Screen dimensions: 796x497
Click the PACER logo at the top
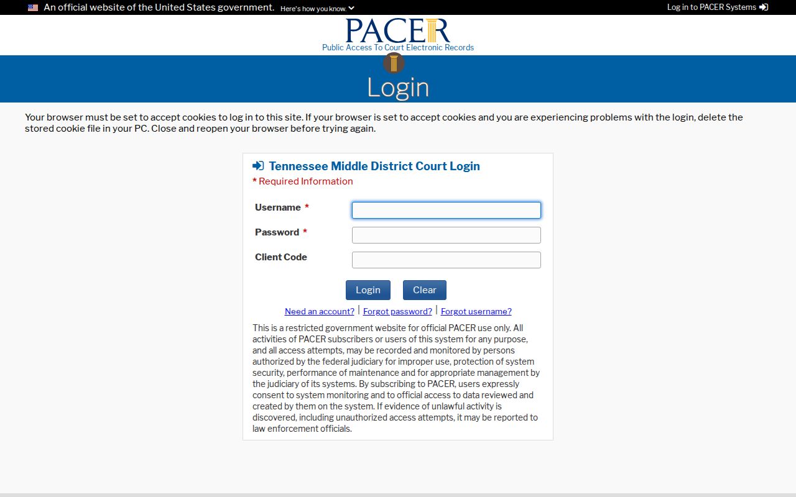pyautogui.click(x=398, y=30)
